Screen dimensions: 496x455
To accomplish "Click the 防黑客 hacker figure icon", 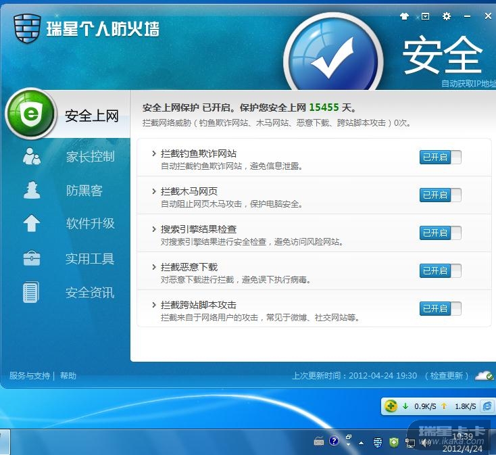I will pos(32,190).
